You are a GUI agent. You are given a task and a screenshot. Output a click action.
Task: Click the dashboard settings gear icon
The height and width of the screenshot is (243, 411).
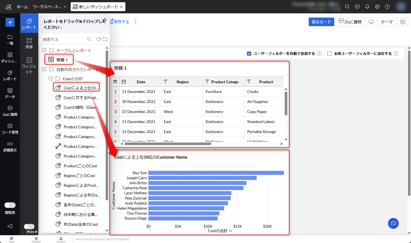coord(403,22)
